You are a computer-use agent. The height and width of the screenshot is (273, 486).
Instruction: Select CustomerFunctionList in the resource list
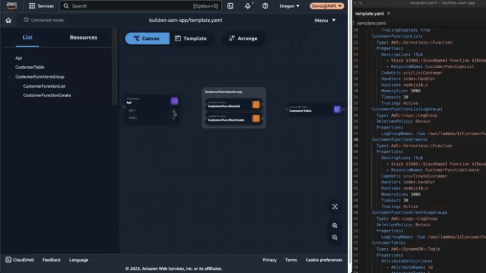coord(44,87)
